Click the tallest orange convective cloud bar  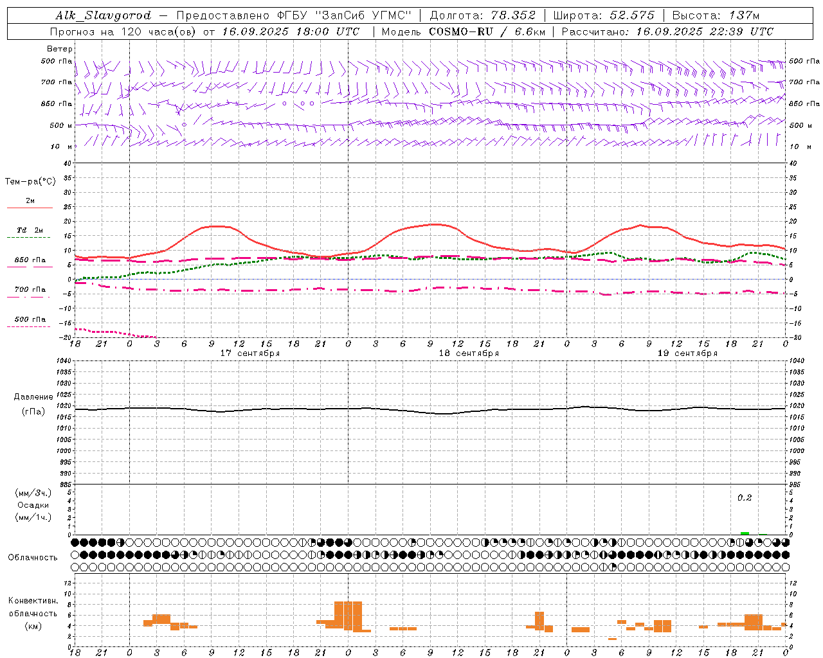[348, 616]
